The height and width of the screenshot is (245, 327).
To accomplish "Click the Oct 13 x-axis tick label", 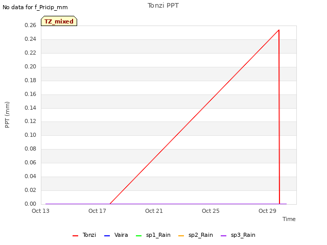I will tap(40, 211).
